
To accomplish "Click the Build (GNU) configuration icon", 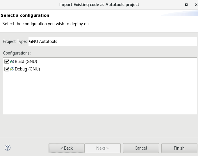I will [12, 61].
